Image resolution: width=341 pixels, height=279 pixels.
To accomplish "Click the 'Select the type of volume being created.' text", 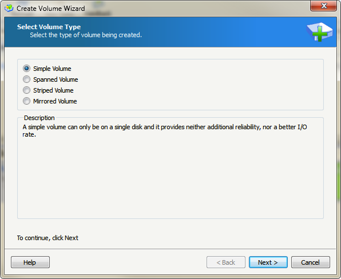I will tap(86, 35).
